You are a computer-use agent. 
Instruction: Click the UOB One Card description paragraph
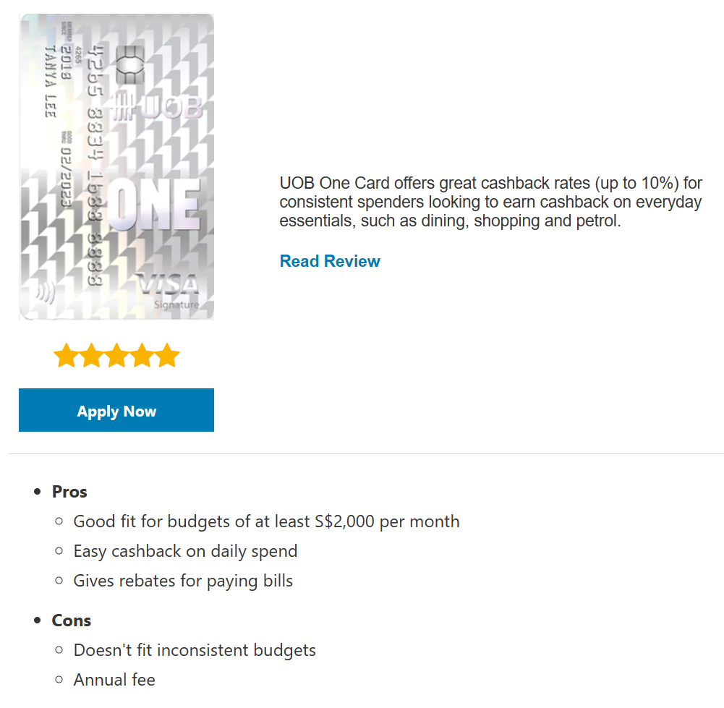click(490, 202)
